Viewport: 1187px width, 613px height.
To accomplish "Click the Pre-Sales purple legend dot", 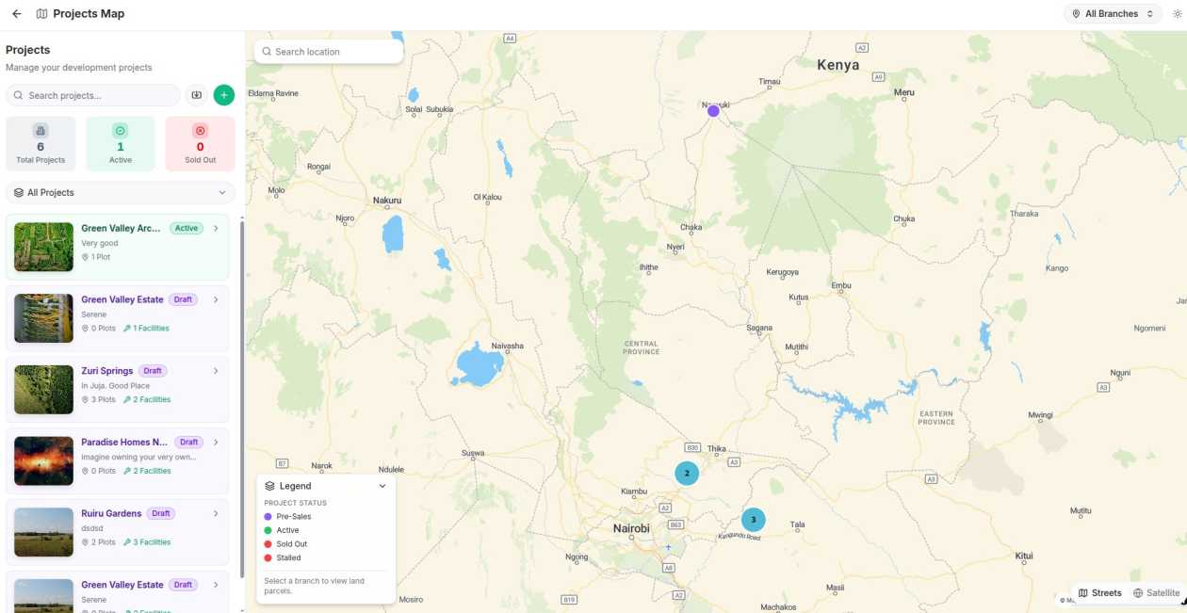I will coord(268,517).
